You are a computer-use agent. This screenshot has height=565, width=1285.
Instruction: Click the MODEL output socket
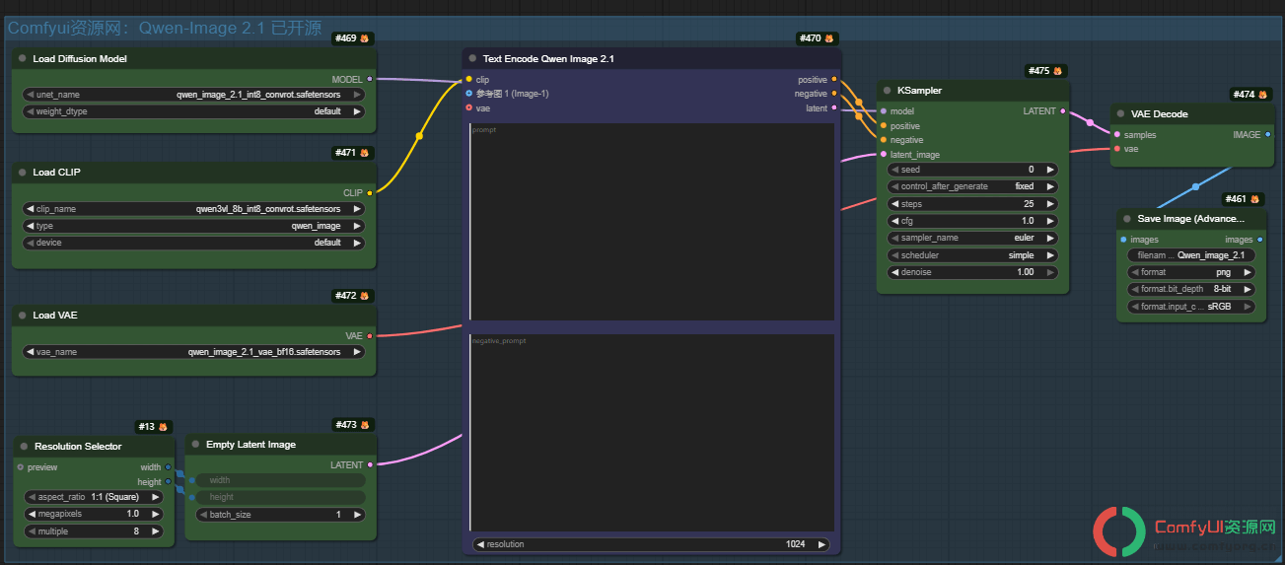pyautogui.click(x=370, y=79)
